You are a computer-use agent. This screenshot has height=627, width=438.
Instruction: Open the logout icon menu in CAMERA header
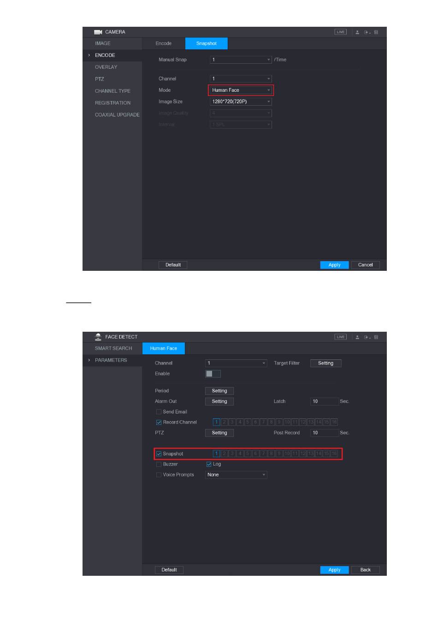click(367, 32)
